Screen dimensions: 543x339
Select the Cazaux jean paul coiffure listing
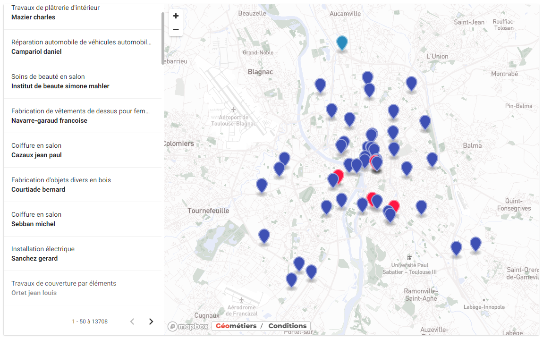83,150
